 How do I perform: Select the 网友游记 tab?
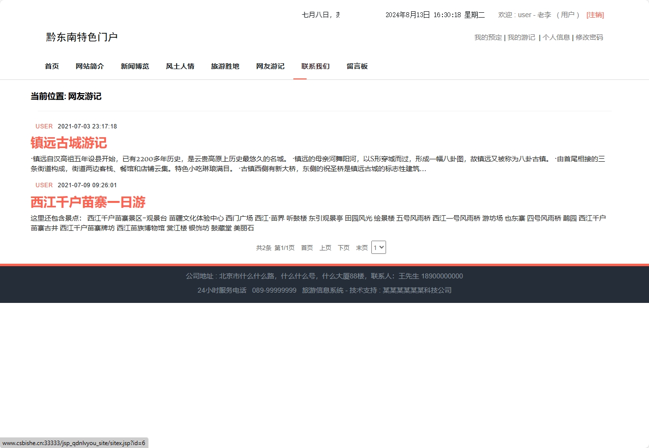click(x=270, y=66)
